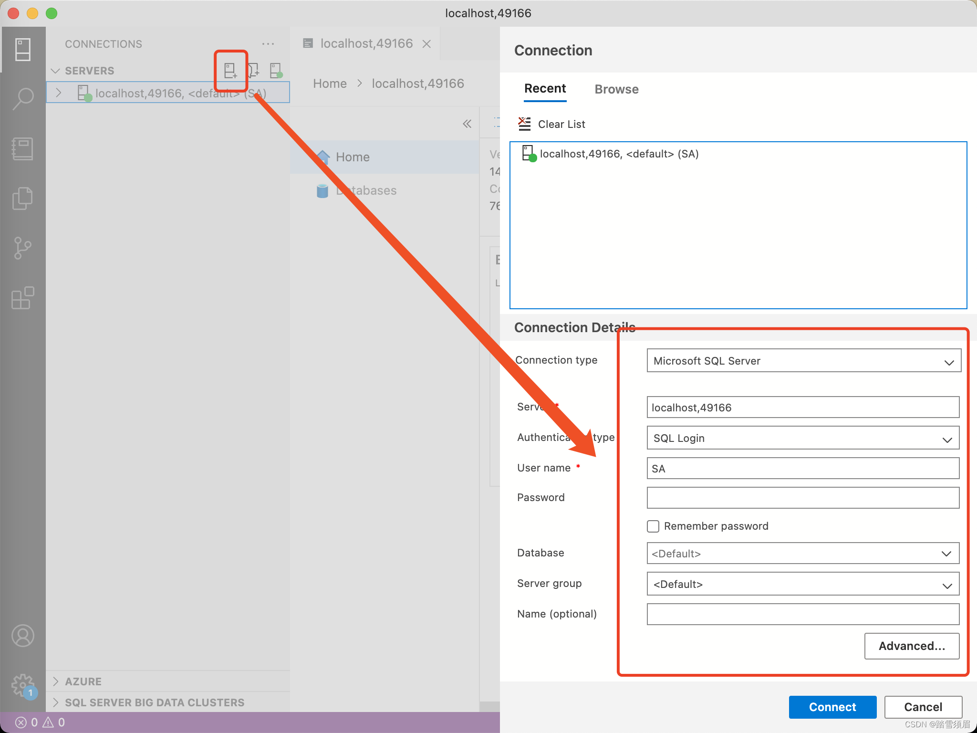Click the CONNECTIONS panel title
The width and height of the screenshot is (977, 733).
pyautogui.click(x=104, y=44)
